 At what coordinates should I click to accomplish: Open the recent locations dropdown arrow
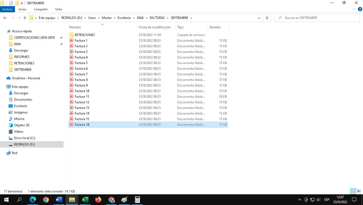click(19, 18)
